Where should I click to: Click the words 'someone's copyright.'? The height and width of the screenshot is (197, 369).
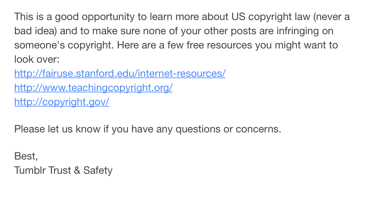[x=64, y=45]
